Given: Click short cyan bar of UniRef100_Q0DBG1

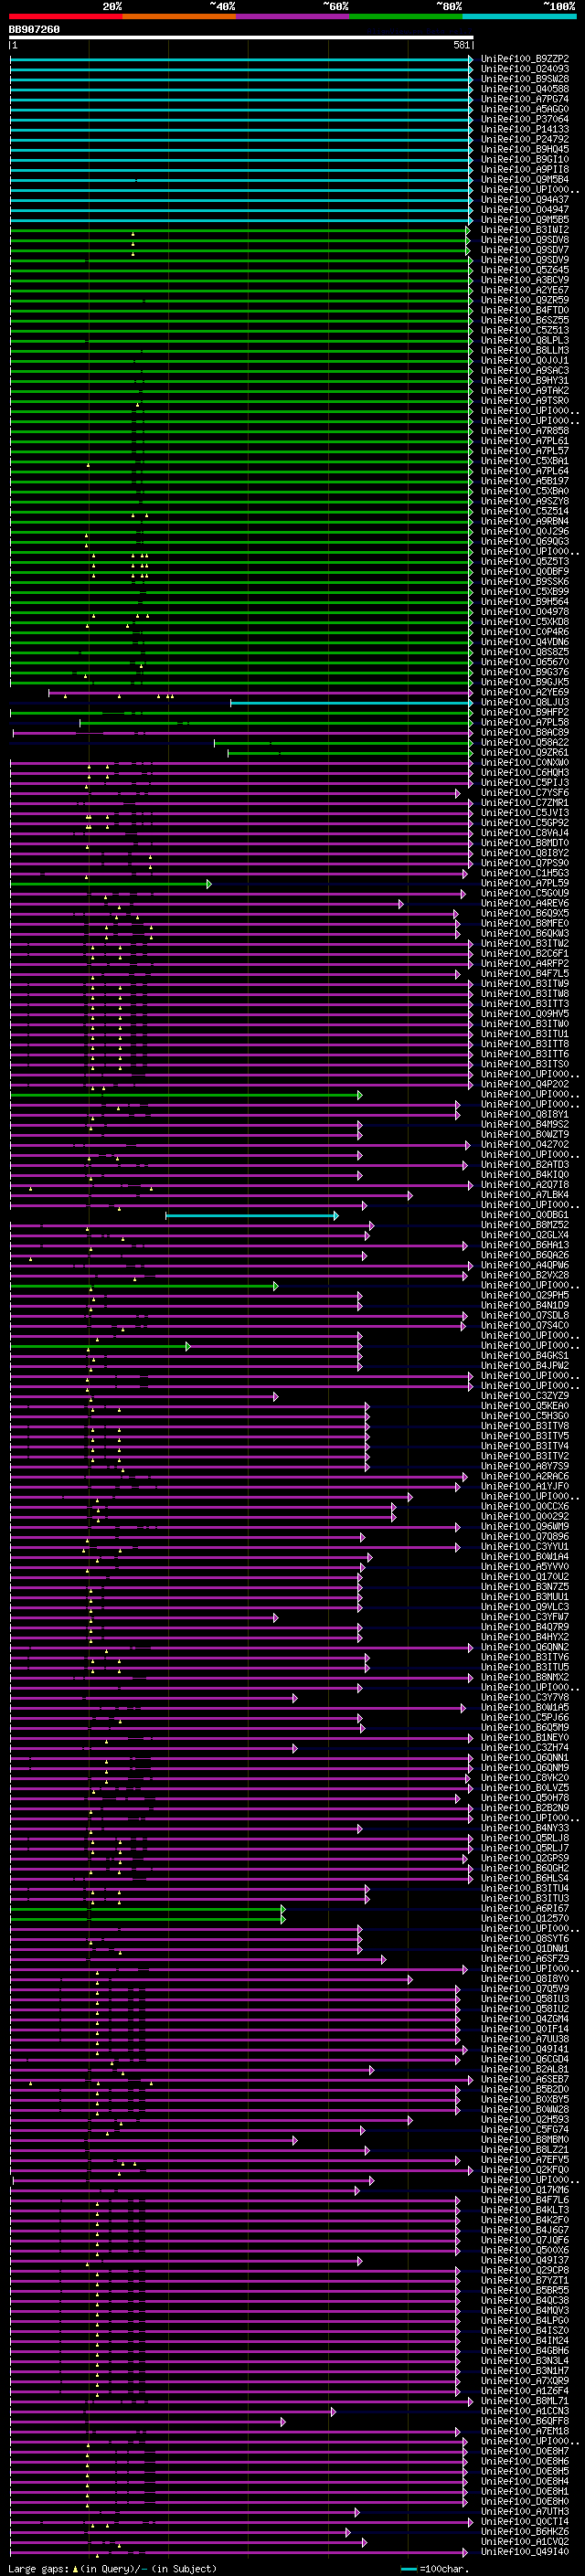Looking at the screenshot, I should [x=252, y=1216].
